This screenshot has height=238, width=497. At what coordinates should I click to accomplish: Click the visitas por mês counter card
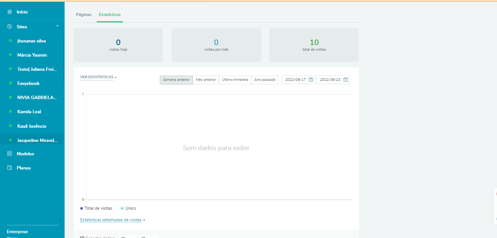click(216, 45)
